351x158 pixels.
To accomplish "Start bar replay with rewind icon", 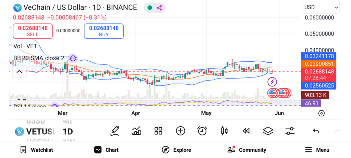I will (246, 131).
